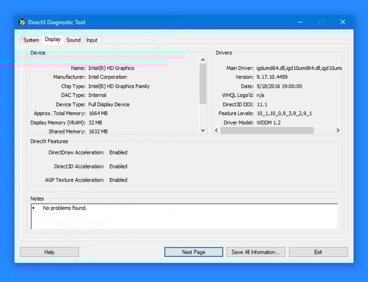This screenshot has height=282, width=368.
Task: Click the DirectX Diagnostic Tool title icon
Action: click(x=22, y=22)
